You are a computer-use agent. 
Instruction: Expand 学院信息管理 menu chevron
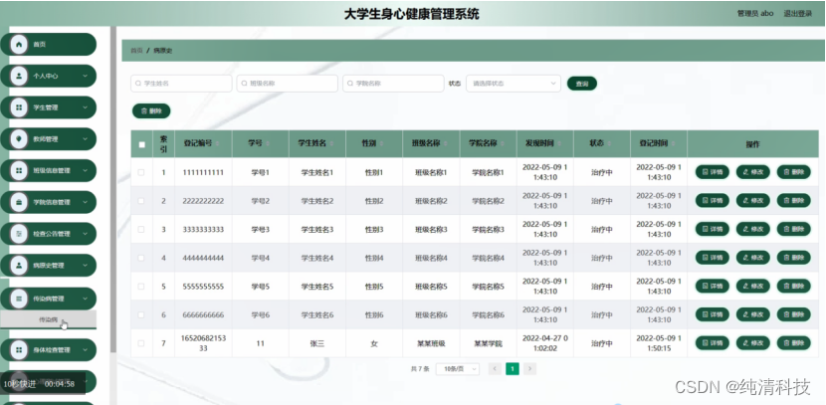[x=86, y=202]
